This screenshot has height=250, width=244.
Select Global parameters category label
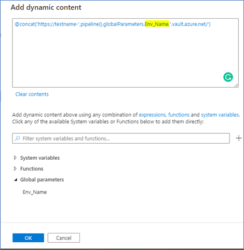point(42,179)
